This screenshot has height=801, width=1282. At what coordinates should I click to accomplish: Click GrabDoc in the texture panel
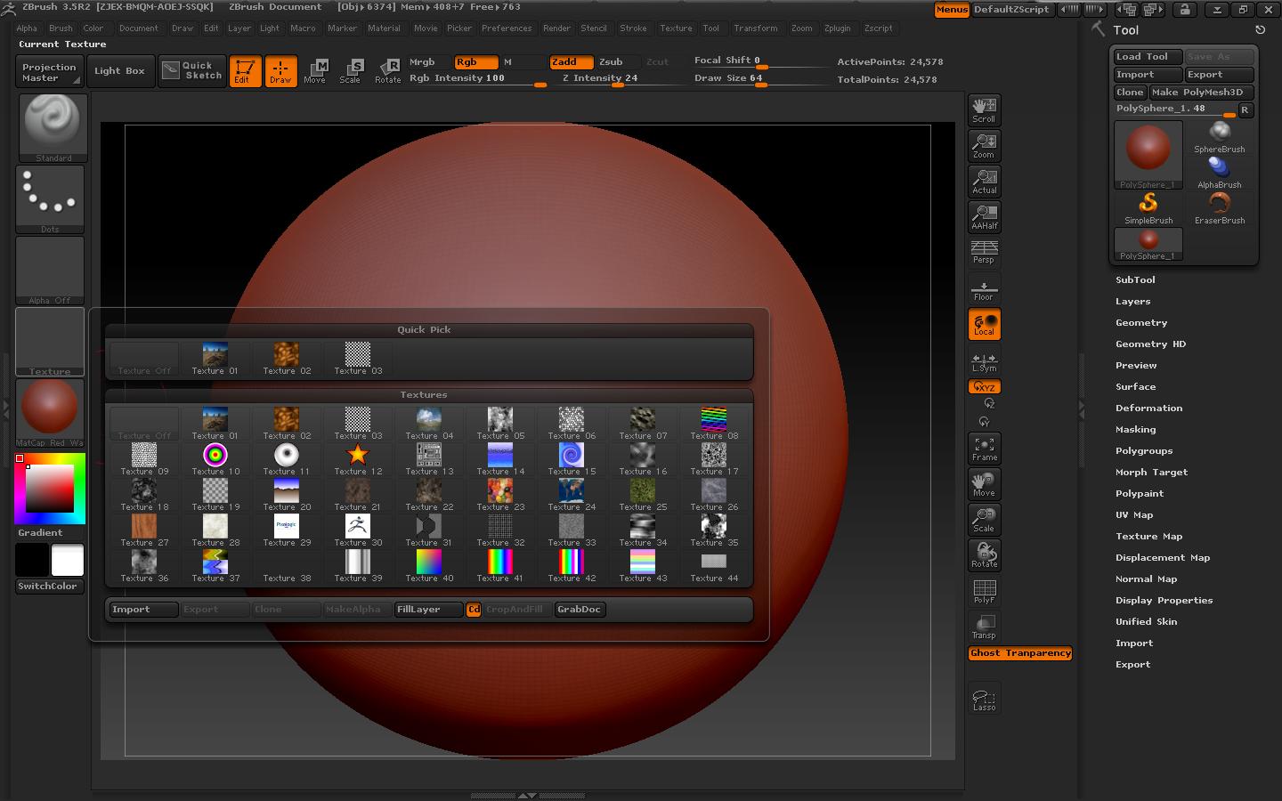(x=579, y=610)
